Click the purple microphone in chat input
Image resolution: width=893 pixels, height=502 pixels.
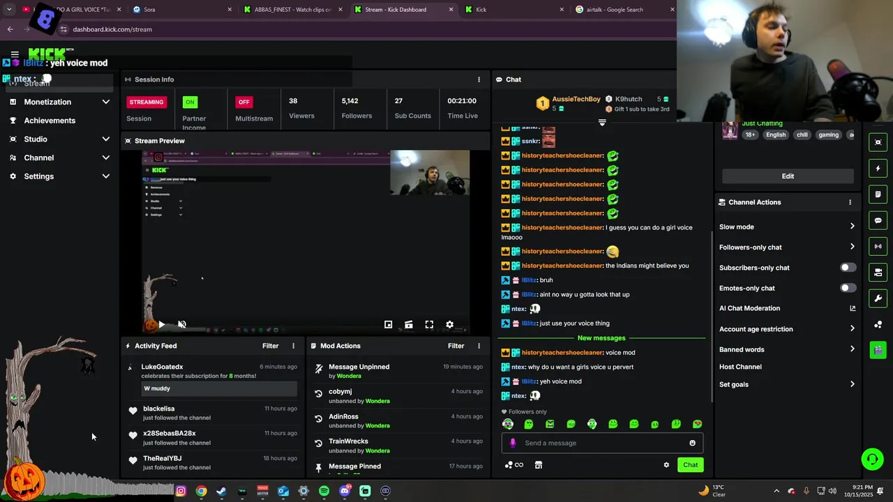(513, 443)
